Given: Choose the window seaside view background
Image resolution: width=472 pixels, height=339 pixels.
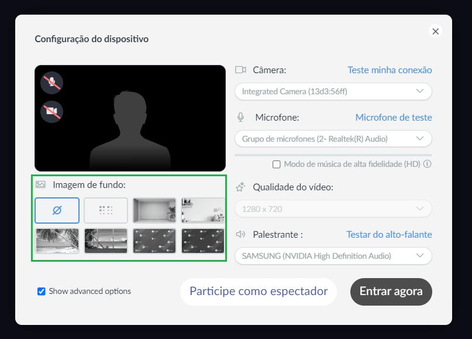Looking at the screenshot, I should coord(106,241).
